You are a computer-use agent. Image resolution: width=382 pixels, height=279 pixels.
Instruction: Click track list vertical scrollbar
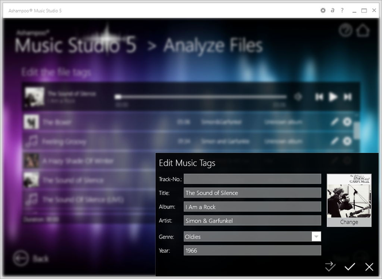[x=357, y=131]
